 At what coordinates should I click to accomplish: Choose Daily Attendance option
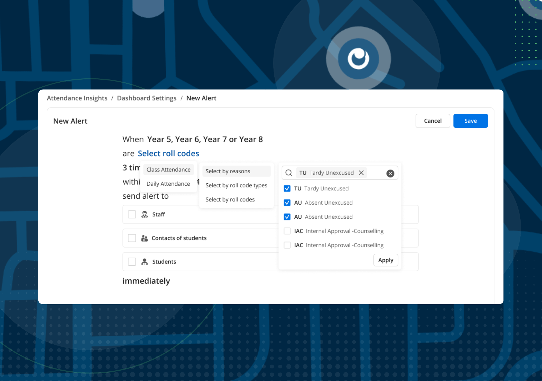coord(168,184)
